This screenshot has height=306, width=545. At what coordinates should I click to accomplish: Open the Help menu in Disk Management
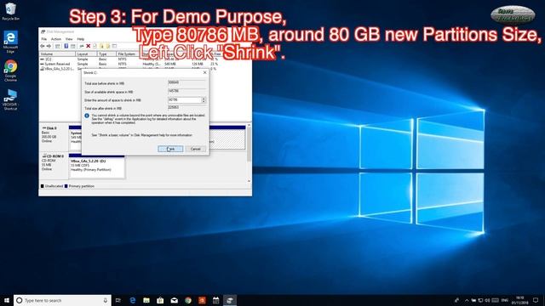click(x=81, y=39)
